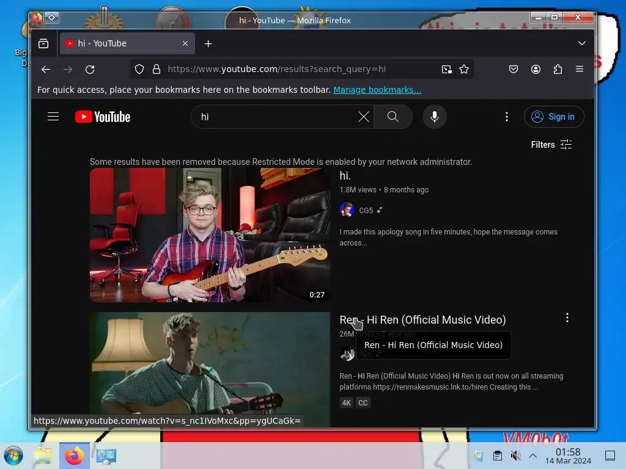This screenshot has height=469, width=626.
Task: Go back one page
Action: point(46,70)
